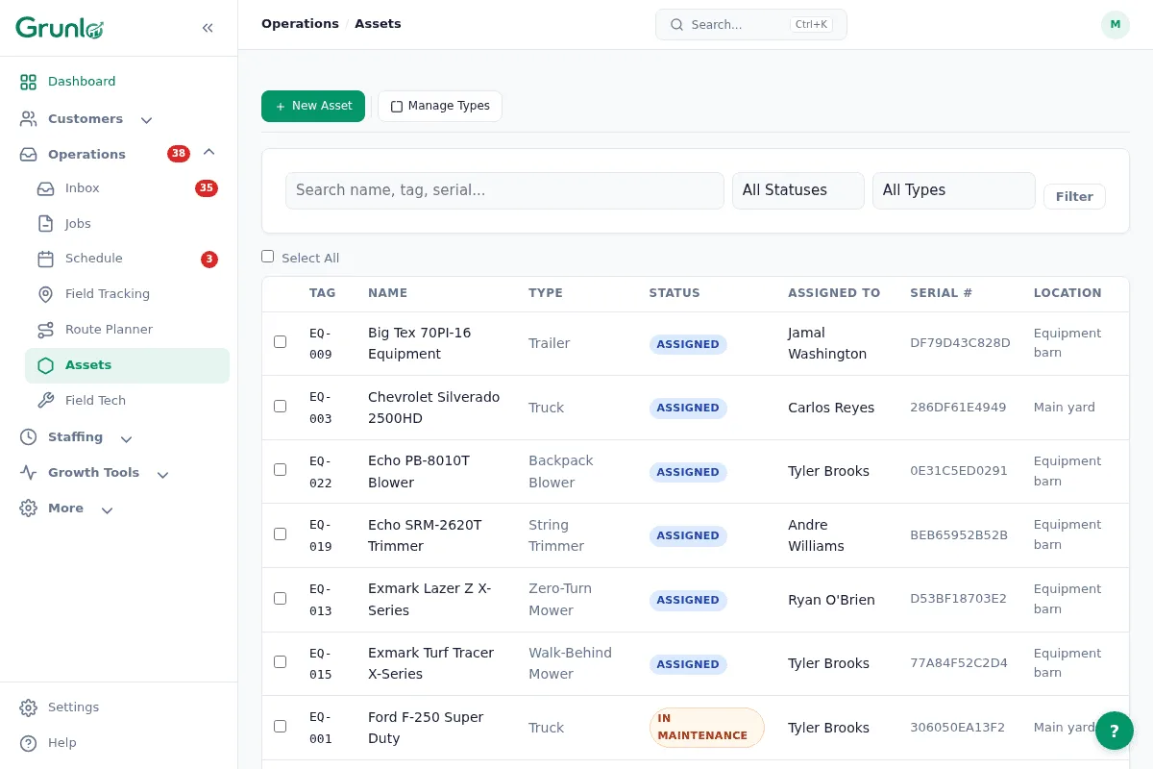Click the Manage Types button
This screenshot has width=1153, height=769.
pos(440,106)
